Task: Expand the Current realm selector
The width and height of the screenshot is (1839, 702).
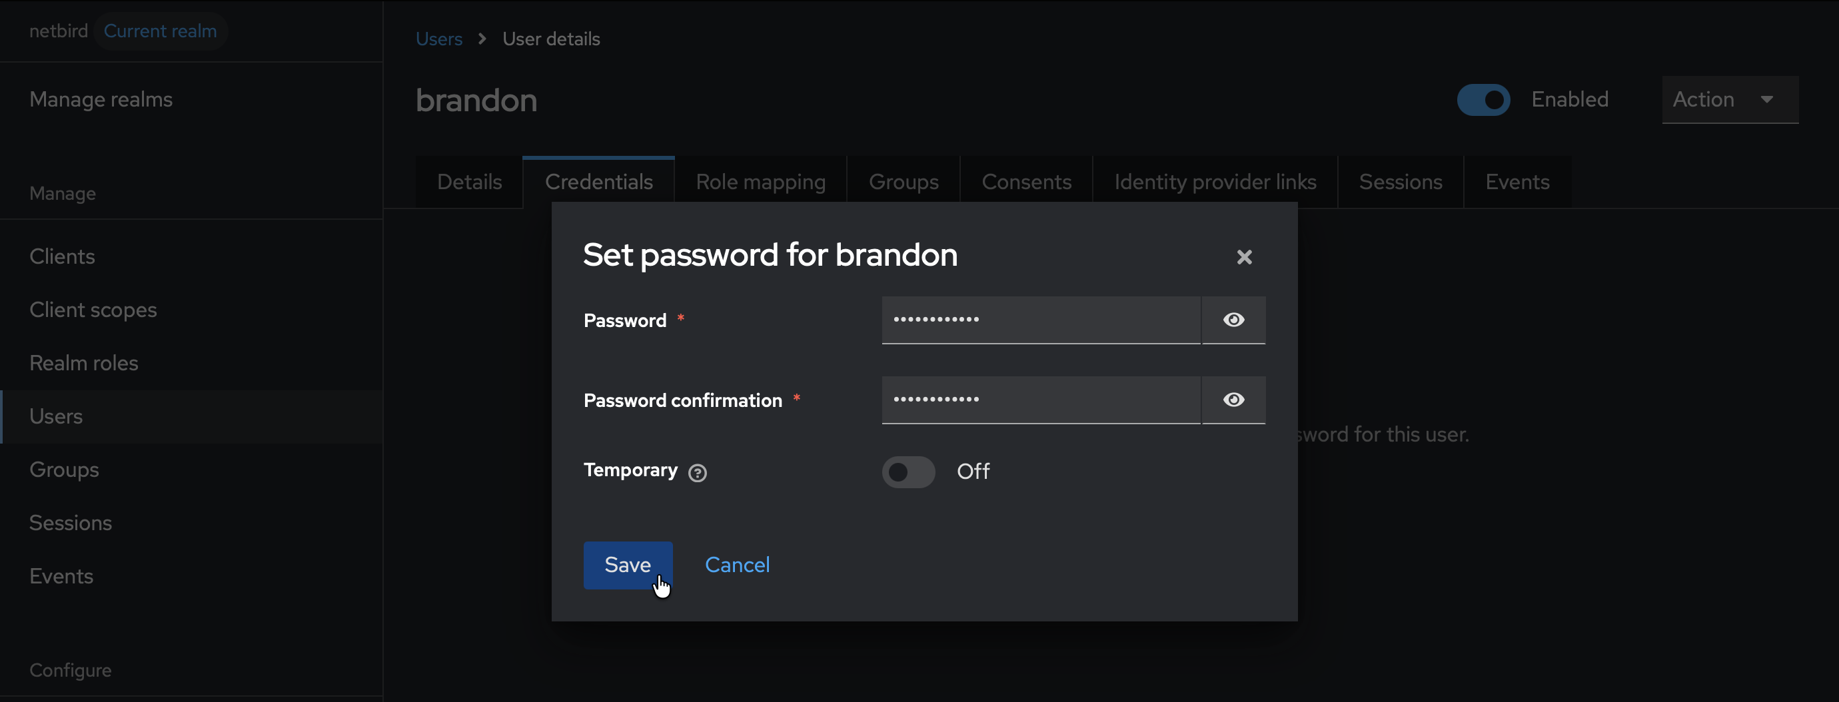Action: [161, 31]
